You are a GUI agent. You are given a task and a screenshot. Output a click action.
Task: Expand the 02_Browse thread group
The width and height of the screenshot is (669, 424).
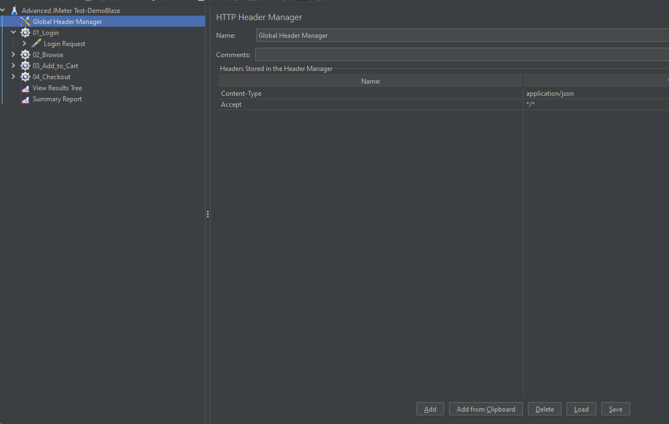pyautogui.click(x=13, y=54)
